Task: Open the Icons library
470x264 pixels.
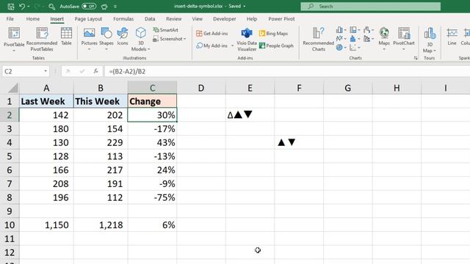Action: pos(123,37)
